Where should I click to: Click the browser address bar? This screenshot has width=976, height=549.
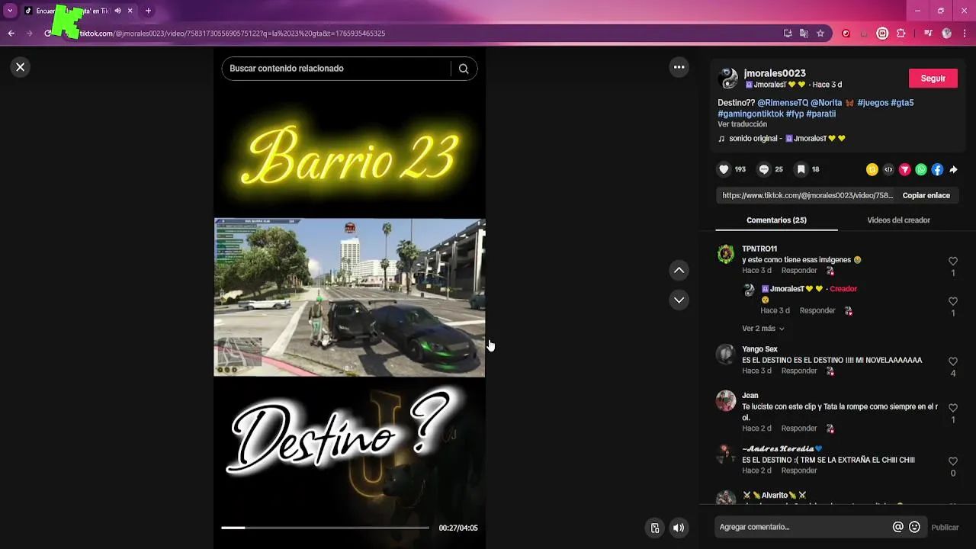pos(427,34)
